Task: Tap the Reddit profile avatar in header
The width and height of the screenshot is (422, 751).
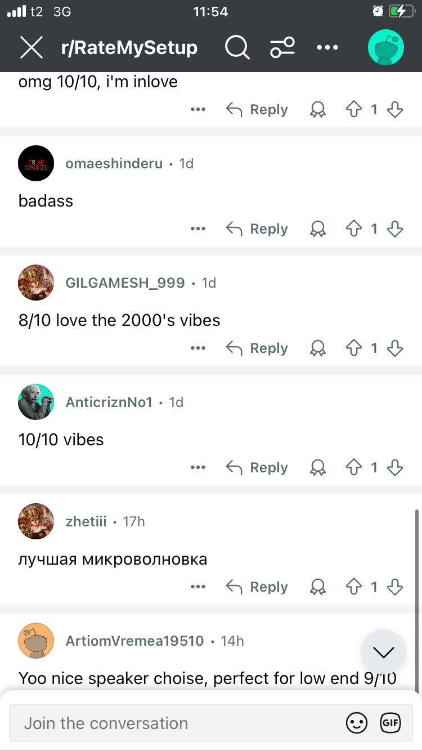Action: pos(386,48)
